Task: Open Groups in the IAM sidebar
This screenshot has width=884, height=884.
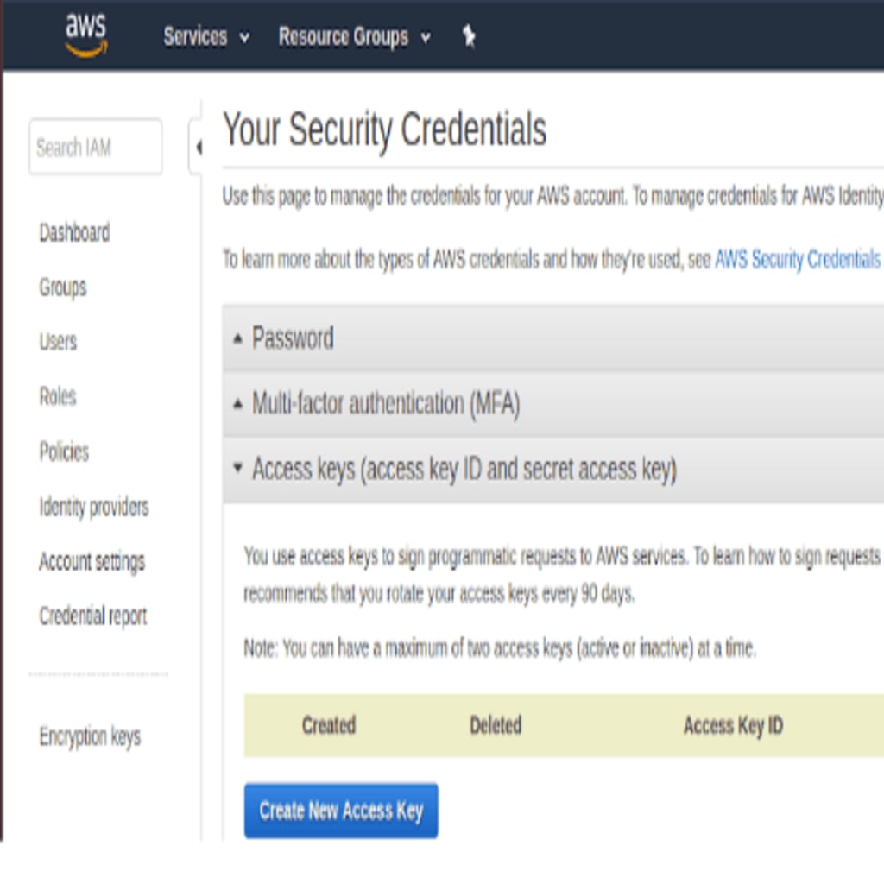Action: pyautogui.click(x=62, y=287)
